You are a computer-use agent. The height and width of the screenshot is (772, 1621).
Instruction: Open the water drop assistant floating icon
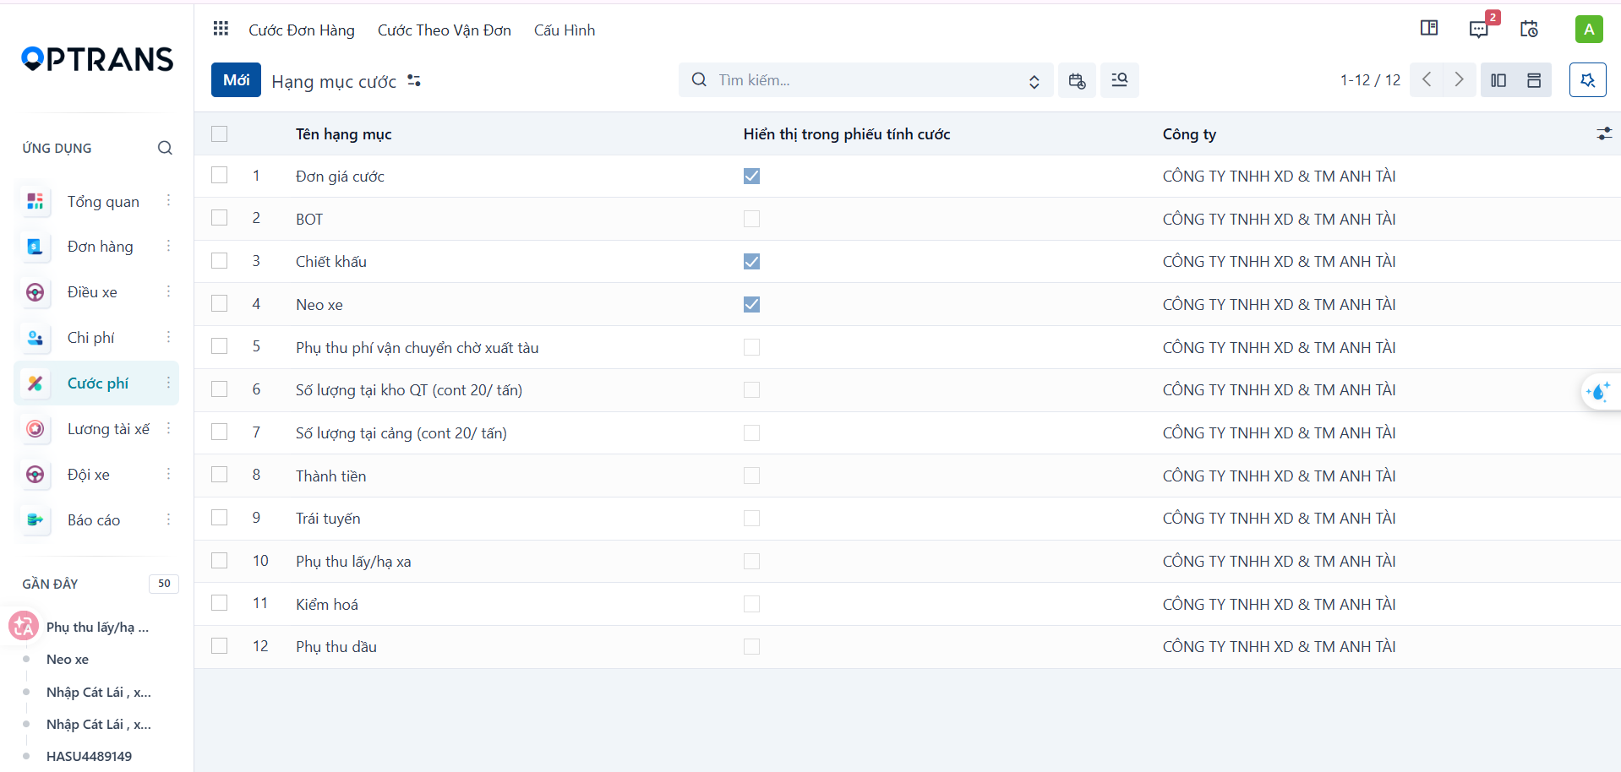click(1599, 392)
